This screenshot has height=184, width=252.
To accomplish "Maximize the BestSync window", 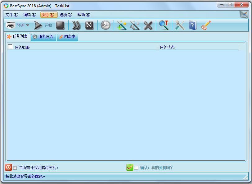I will click(230, 5).
